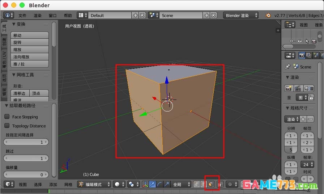The height and width of the screenshot is (194, 324).
Task: Enable the Face Stepping checkbox
Action: 7,117
